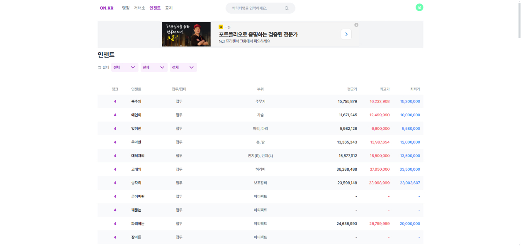This screenshot has width=521, height=247.
Task: Click the ON.KR site logo
Action: (107, 8)
